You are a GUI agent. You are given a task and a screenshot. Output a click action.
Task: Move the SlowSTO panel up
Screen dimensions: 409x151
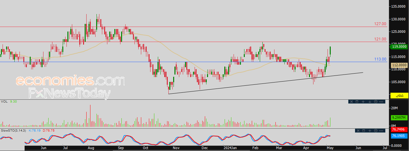370,131
